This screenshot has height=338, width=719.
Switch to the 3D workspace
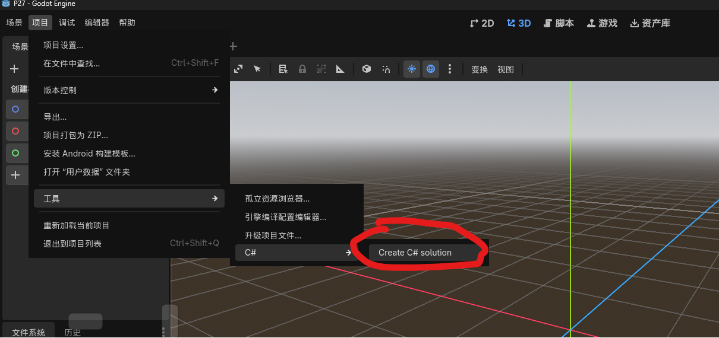[519, 23]
